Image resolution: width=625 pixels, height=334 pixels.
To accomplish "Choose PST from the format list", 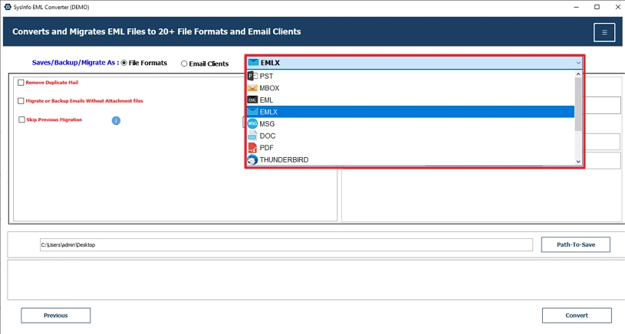I will point(410,76).
